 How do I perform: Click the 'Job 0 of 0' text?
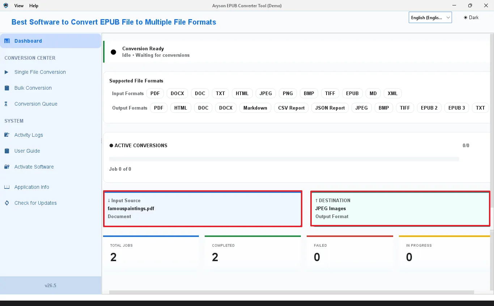[120, 169]
